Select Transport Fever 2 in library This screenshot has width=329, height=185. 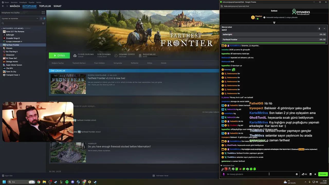[13, 75]
